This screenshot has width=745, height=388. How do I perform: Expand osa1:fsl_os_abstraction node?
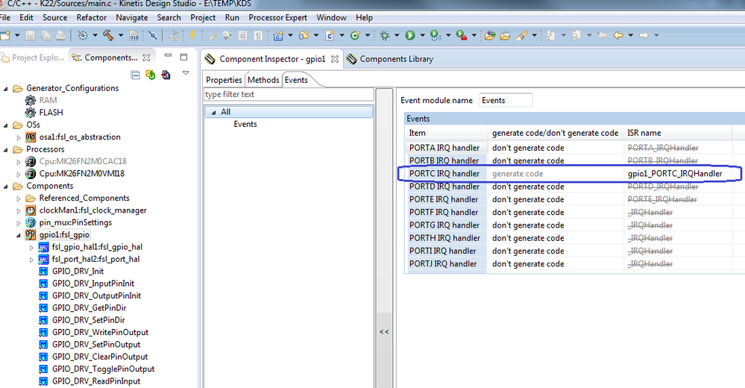19,137
